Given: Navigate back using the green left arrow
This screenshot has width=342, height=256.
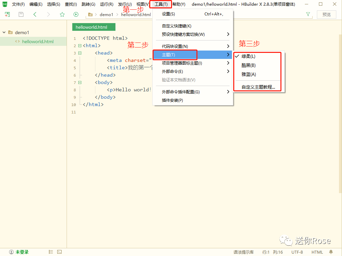Looking at the screenshot, I should pos(35,14).
